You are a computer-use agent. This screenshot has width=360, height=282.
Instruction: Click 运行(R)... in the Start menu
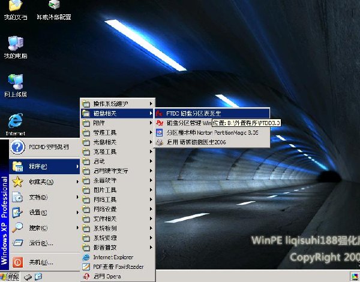coord(44,243)
